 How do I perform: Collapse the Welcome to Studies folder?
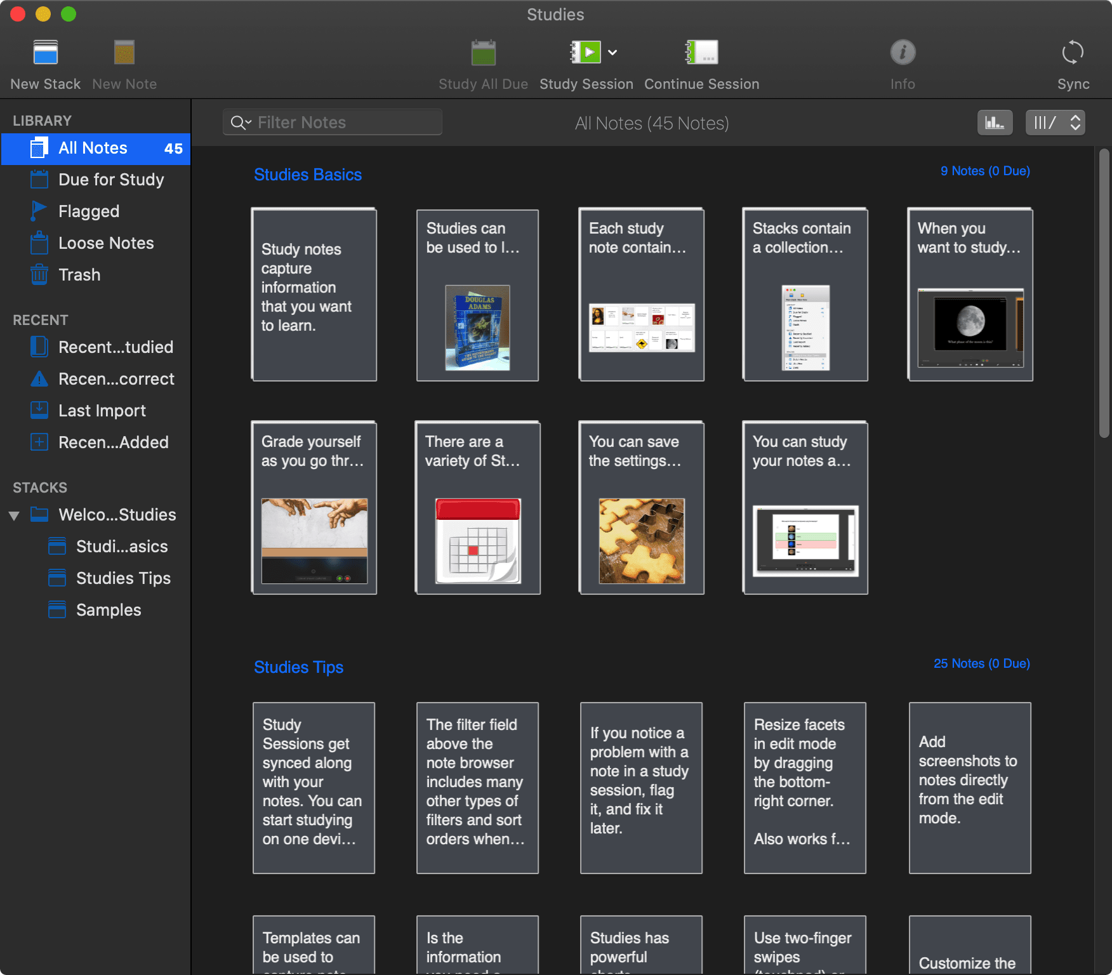tap(14, 515)
